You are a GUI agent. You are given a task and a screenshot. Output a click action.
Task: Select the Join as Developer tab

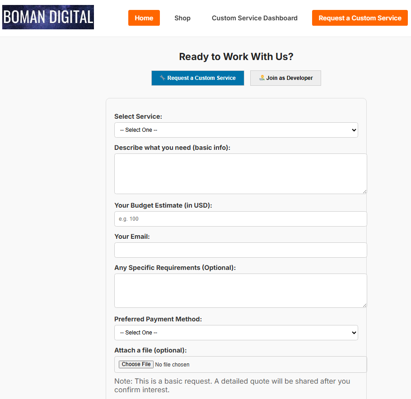coord(285,78)
